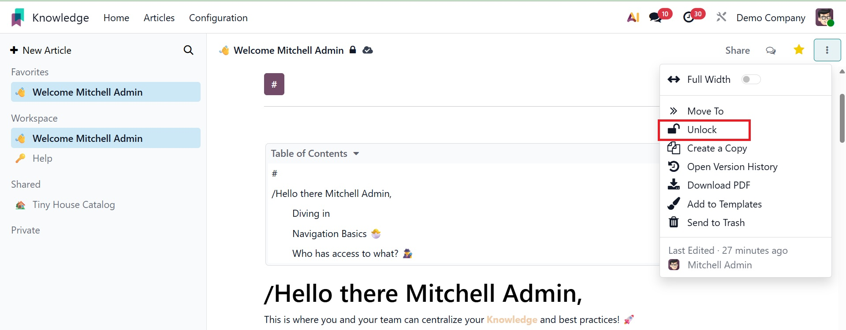This screenshot has height=330, width=846.
Task: Open the Configuration menu
Action: click(x=218, y=18)
